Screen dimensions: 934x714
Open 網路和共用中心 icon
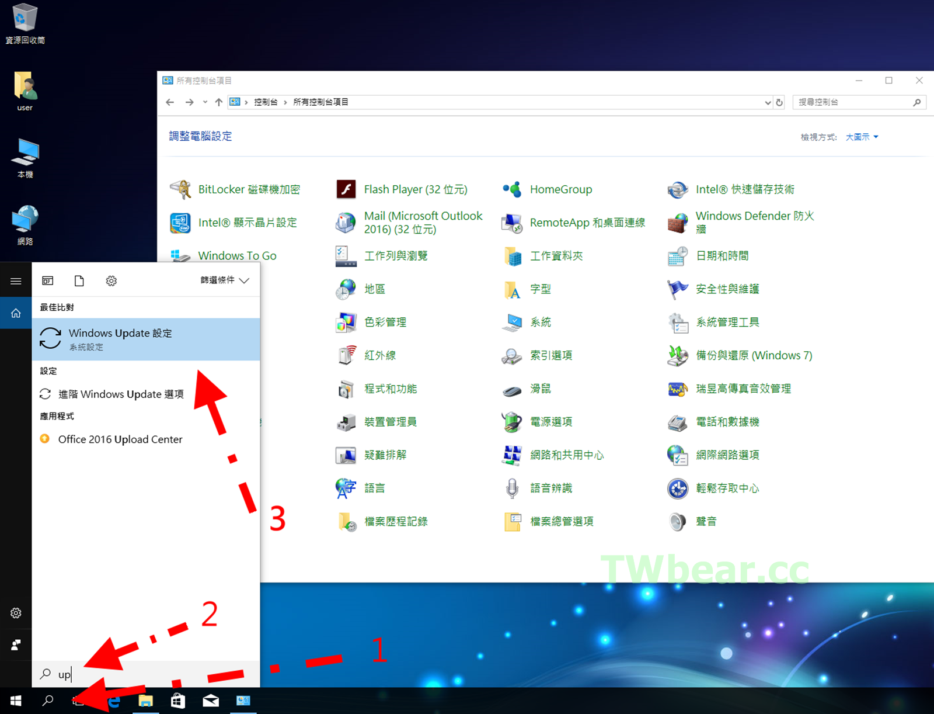[512, 455]
